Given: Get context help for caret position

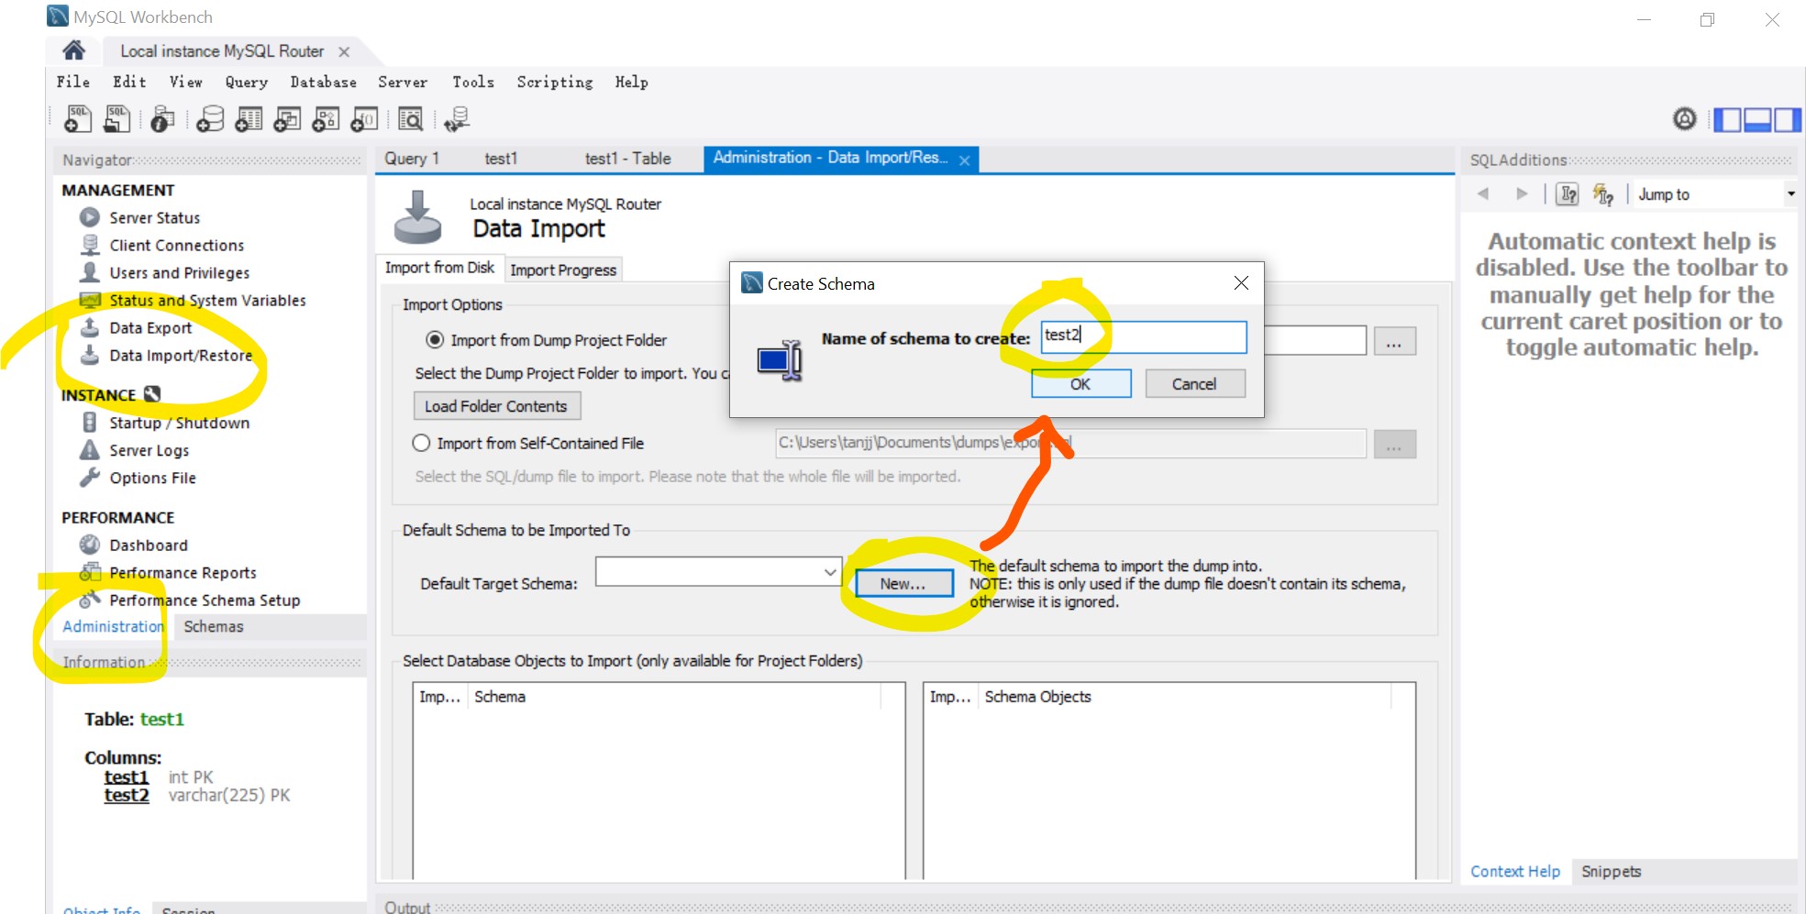Looking at the screenshot, I should 1568,193.
